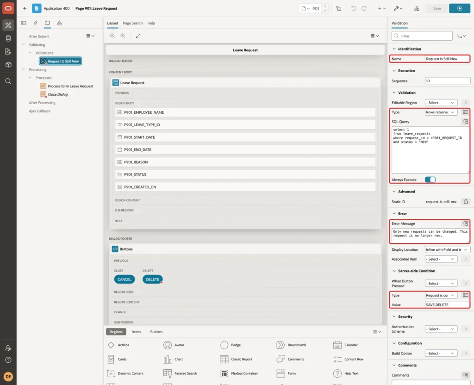Viewport: 474px width, 385px height.
Task: Select the P901_START_DATE item in layout
Action: [245, 137]
